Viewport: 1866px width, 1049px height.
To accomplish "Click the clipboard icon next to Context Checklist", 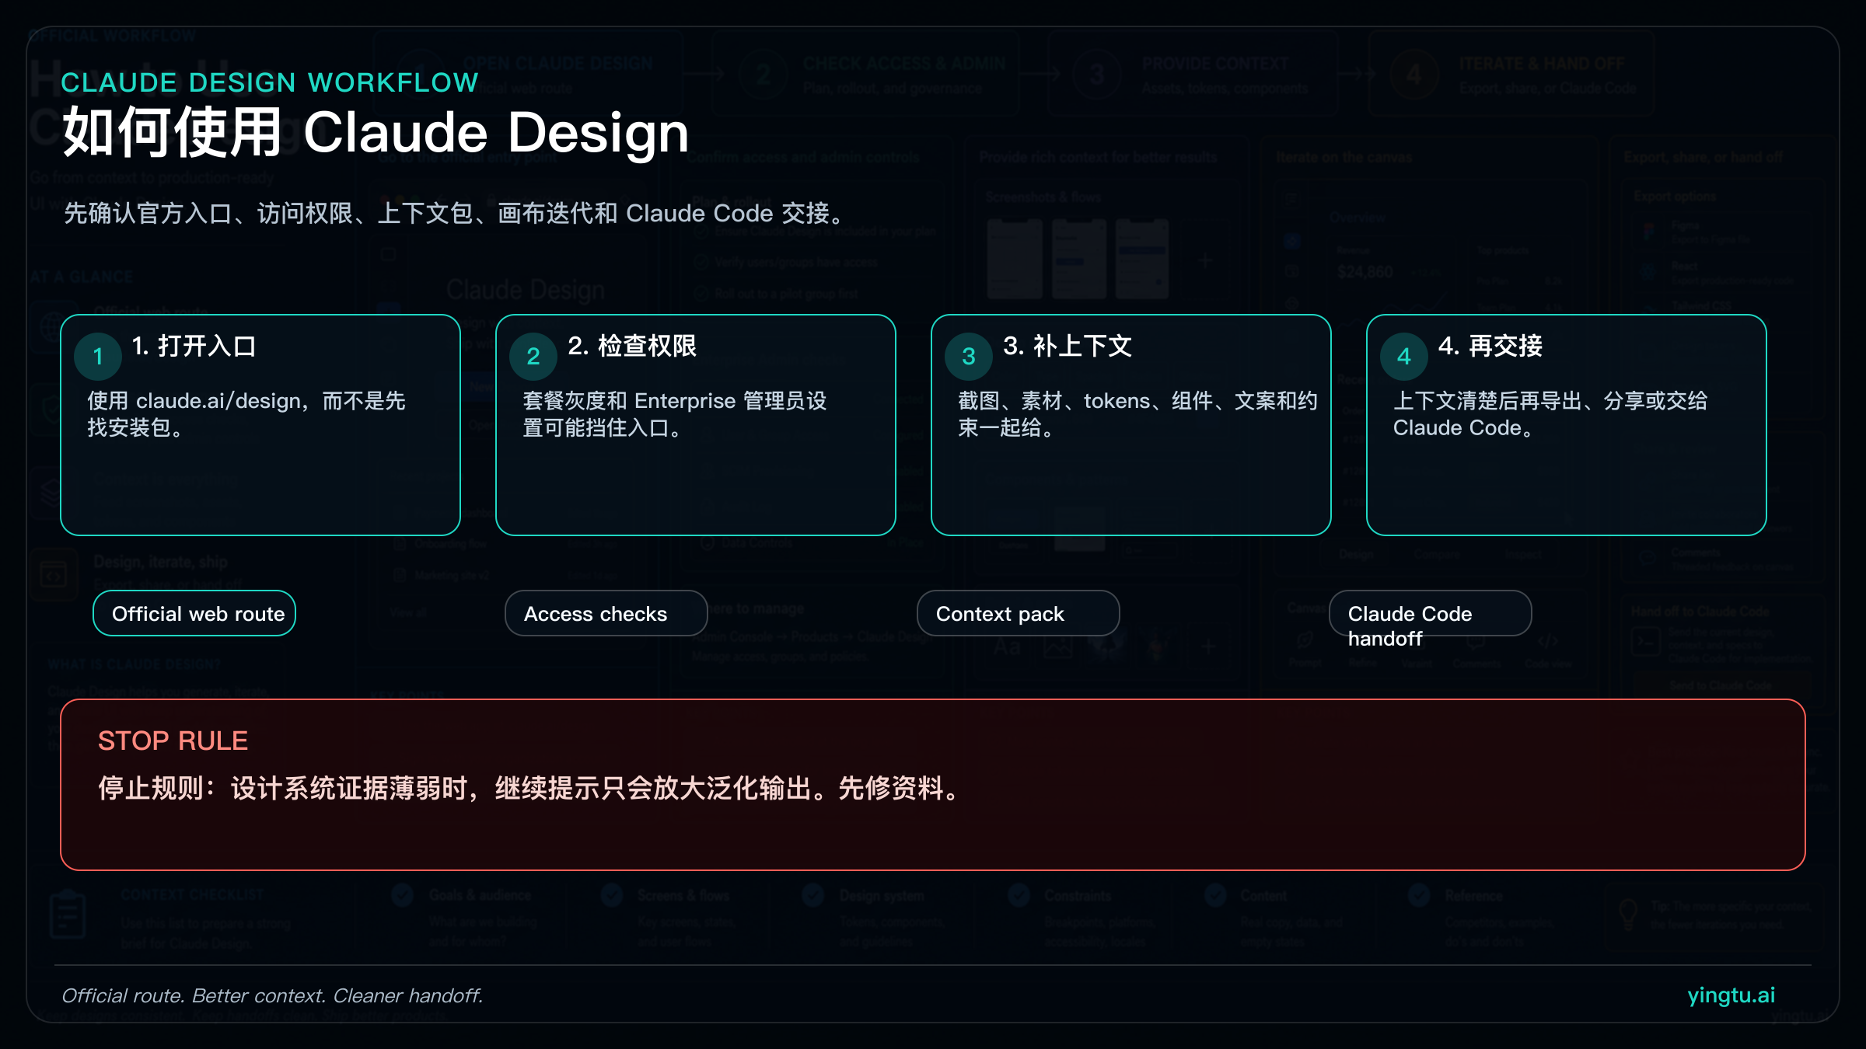I will 68,913.
